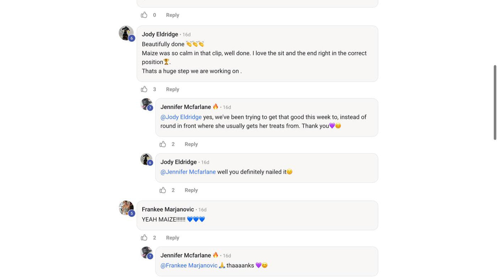Viewport: 497px width, 277px height.
Task: Open Jennifer Mcfarlane's avatar on first reply
Action: 147,104
